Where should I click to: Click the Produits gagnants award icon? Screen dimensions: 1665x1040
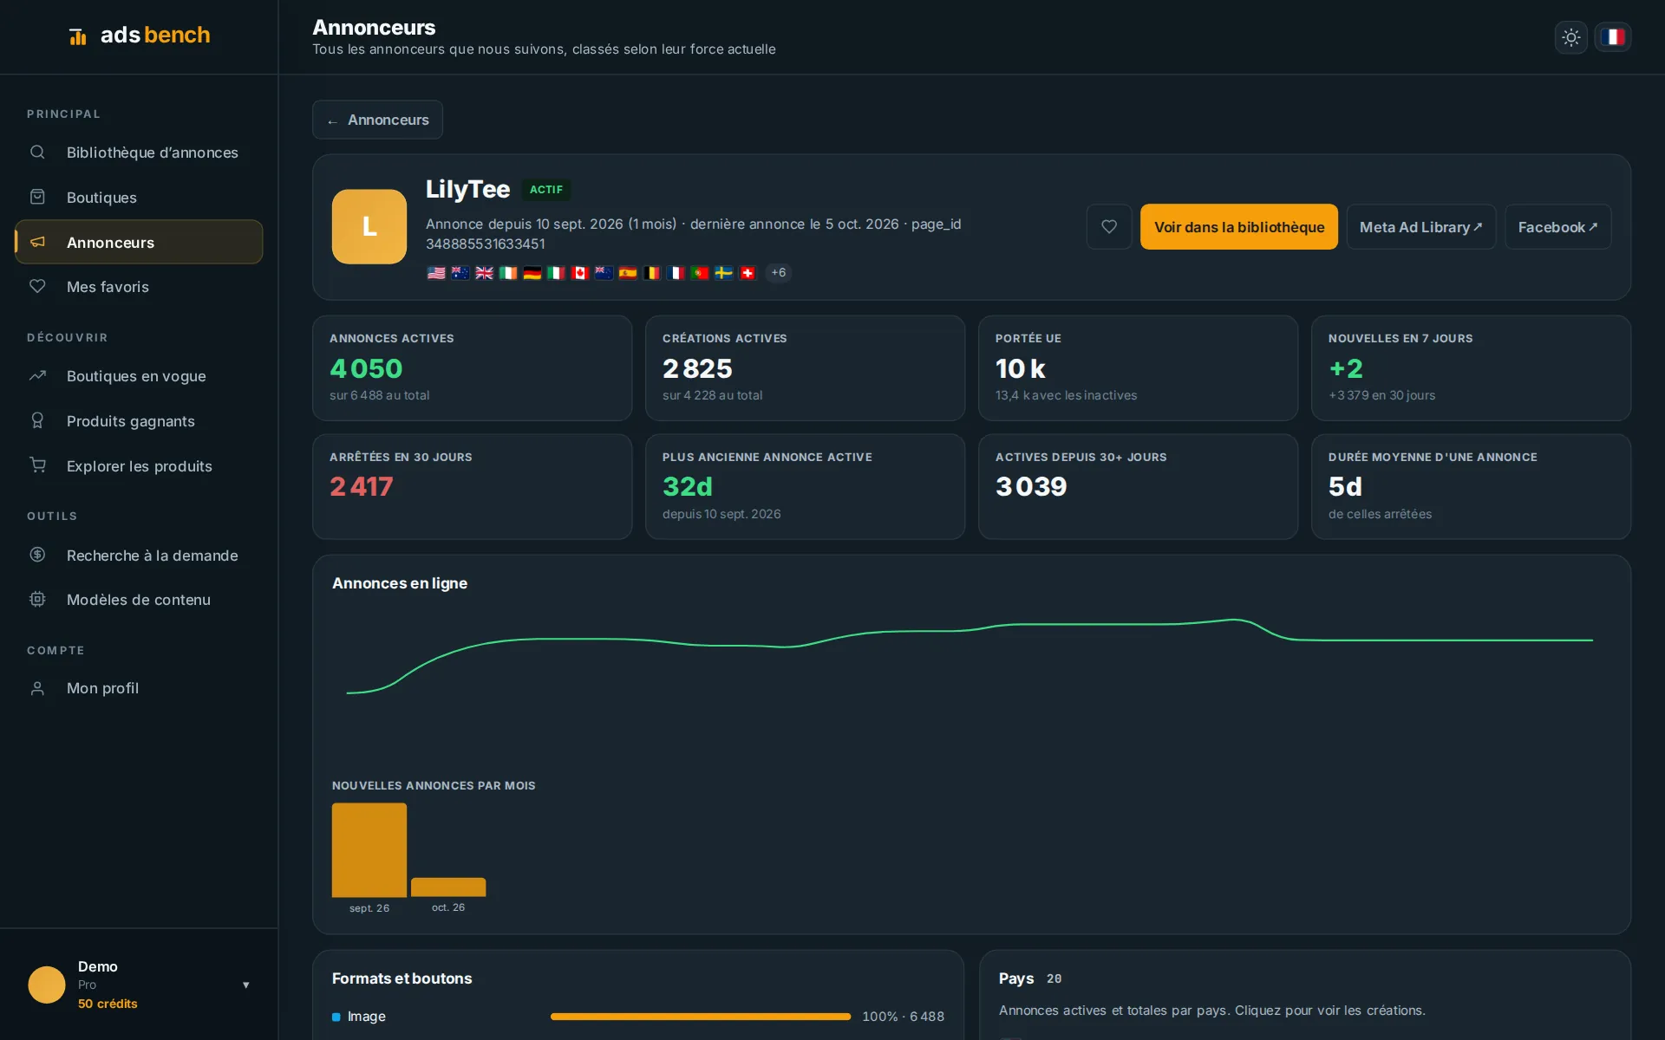pyautogui.click(x=37, y=420)
